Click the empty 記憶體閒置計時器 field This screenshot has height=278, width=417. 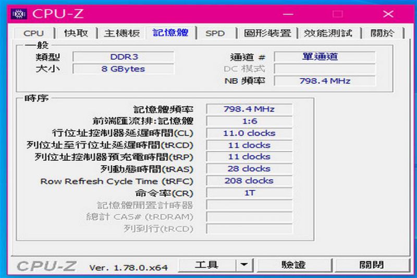[249, 205]
